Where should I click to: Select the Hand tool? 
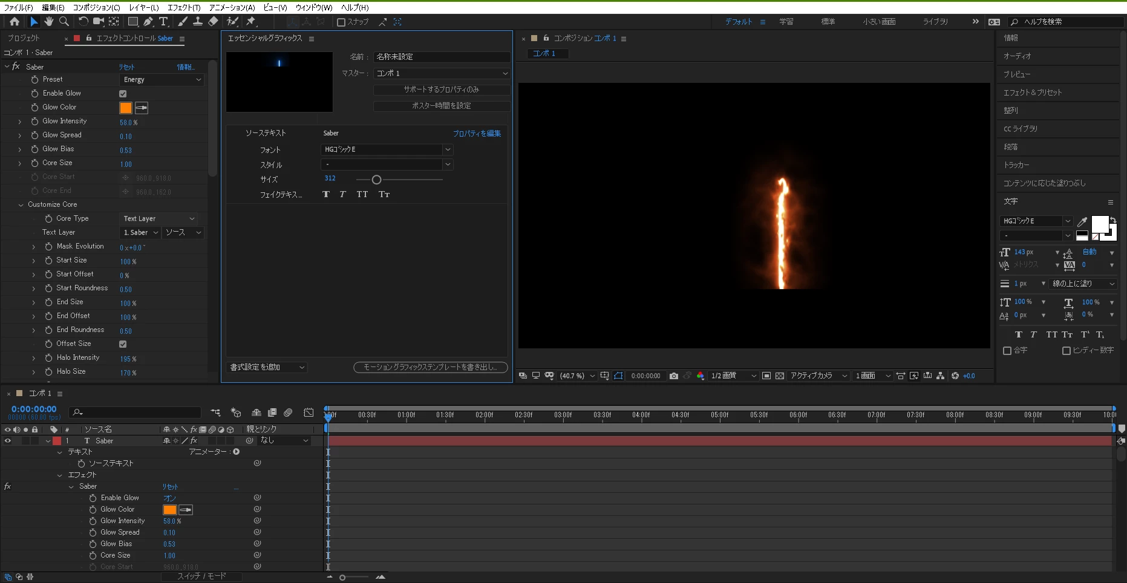pyautogui.click(x=49, y=22)
